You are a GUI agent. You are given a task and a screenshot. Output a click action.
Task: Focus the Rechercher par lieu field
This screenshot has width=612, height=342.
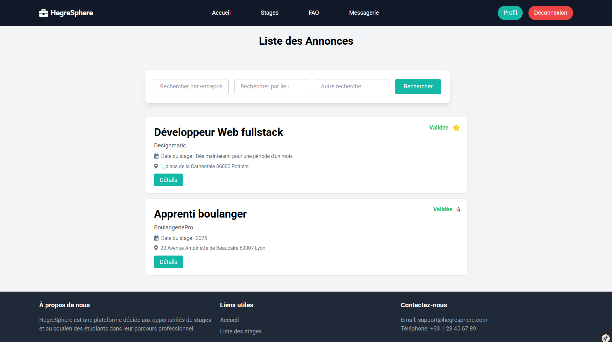tap(271, 86)
